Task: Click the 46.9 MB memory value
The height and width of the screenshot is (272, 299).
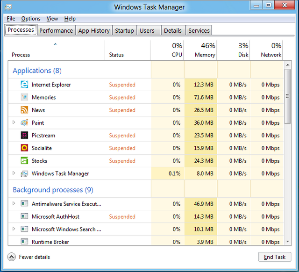Action: coord(204,204)
